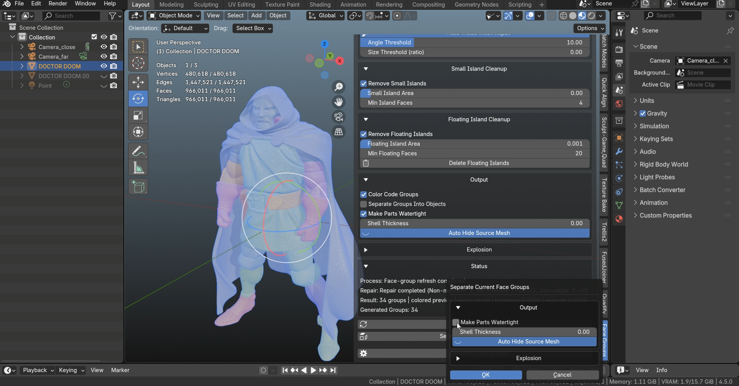
Task: Click Auto Hide Source Mesh in popup
Action: (x=524, y=342)
